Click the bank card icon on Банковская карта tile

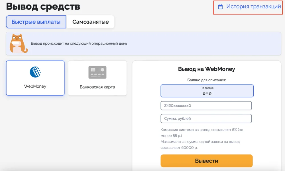coord(97,72)
